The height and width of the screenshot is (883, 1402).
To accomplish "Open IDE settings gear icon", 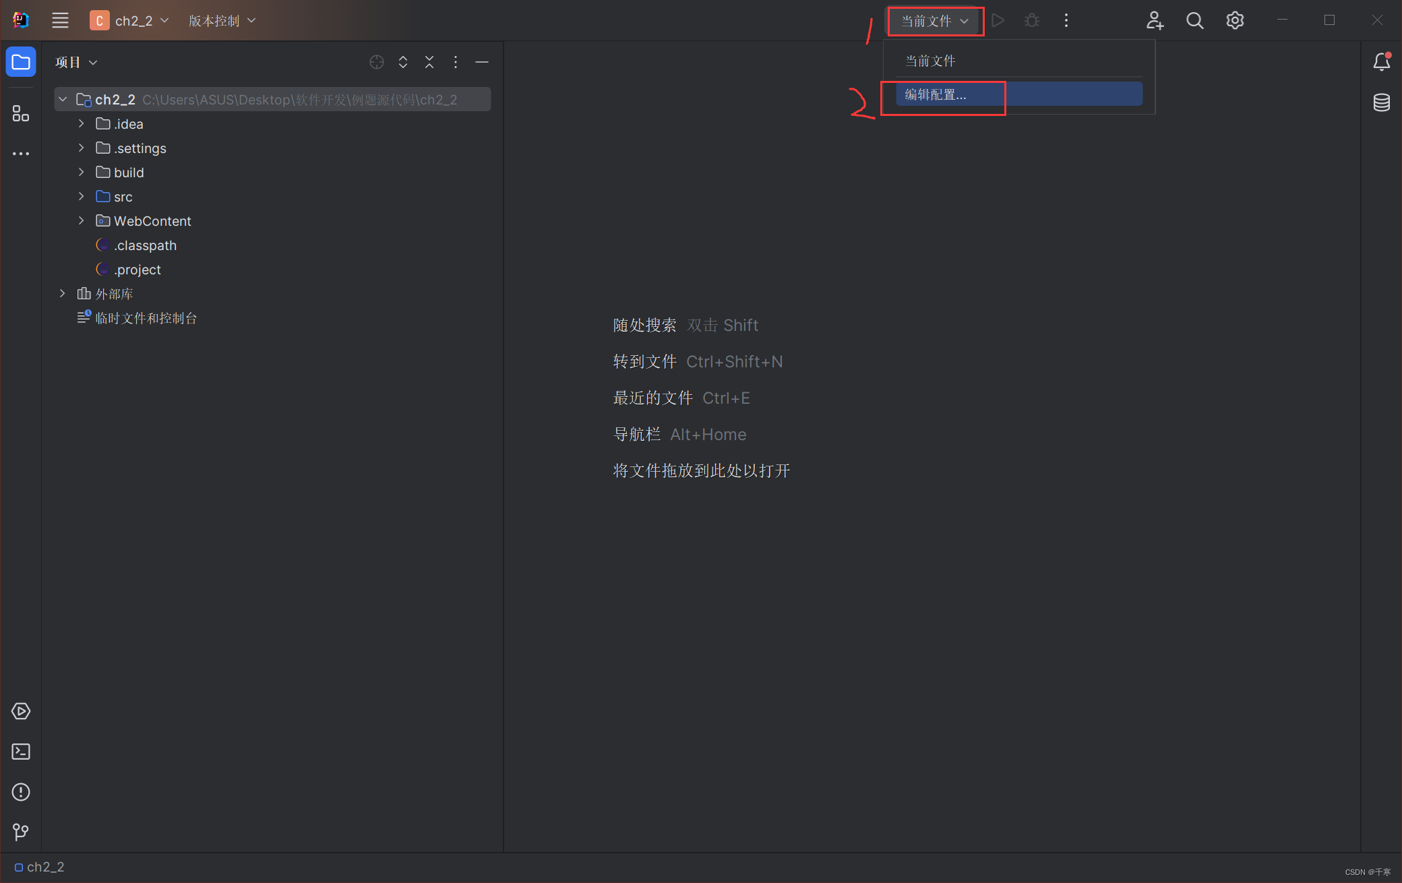I will click(x=1235, y=21).
